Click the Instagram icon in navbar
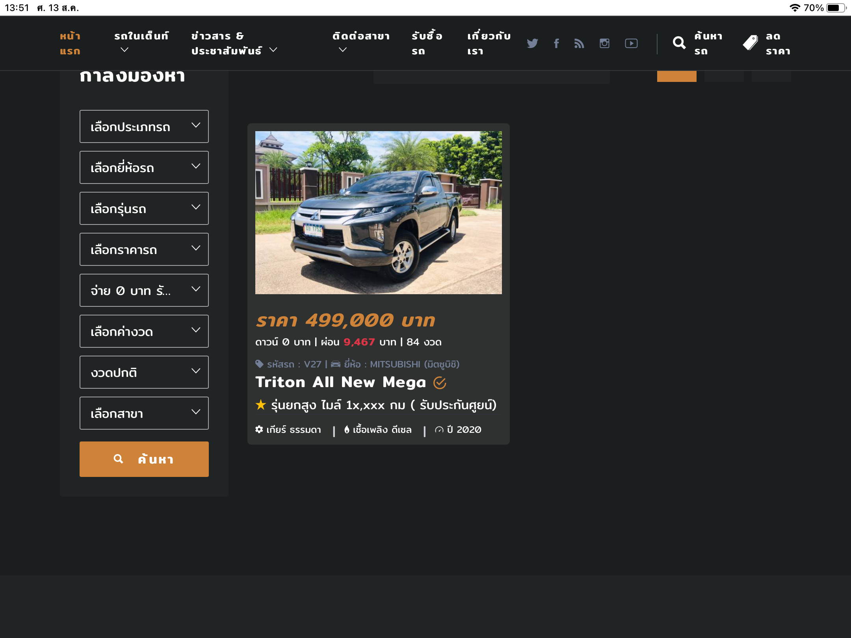851x638 pixels. [604, 43]
